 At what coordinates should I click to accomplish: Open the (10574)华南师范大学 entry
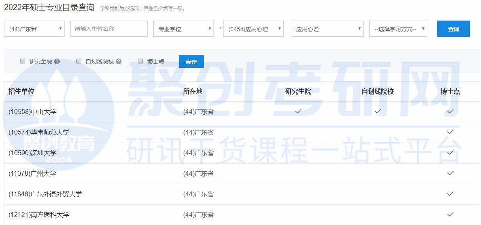[39, 132]
